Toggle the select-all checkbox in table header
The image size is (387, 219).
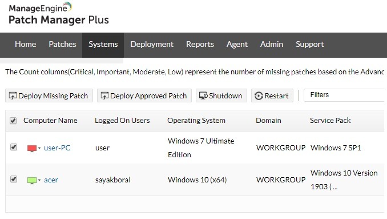tap(13, 121)
